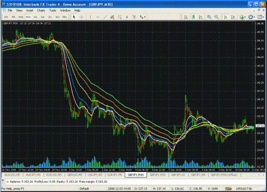Switch to bar chart display
The height and width of the screenshot is (192, 267).
186,17
